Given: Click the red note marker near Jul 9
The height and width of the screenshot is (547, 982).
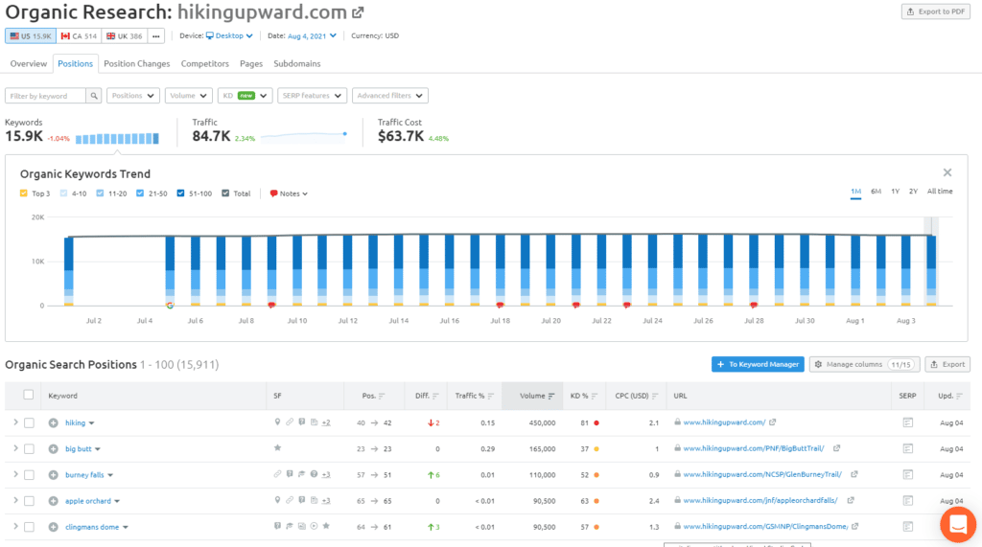Looking at the screenshot, I should (271, 305).
